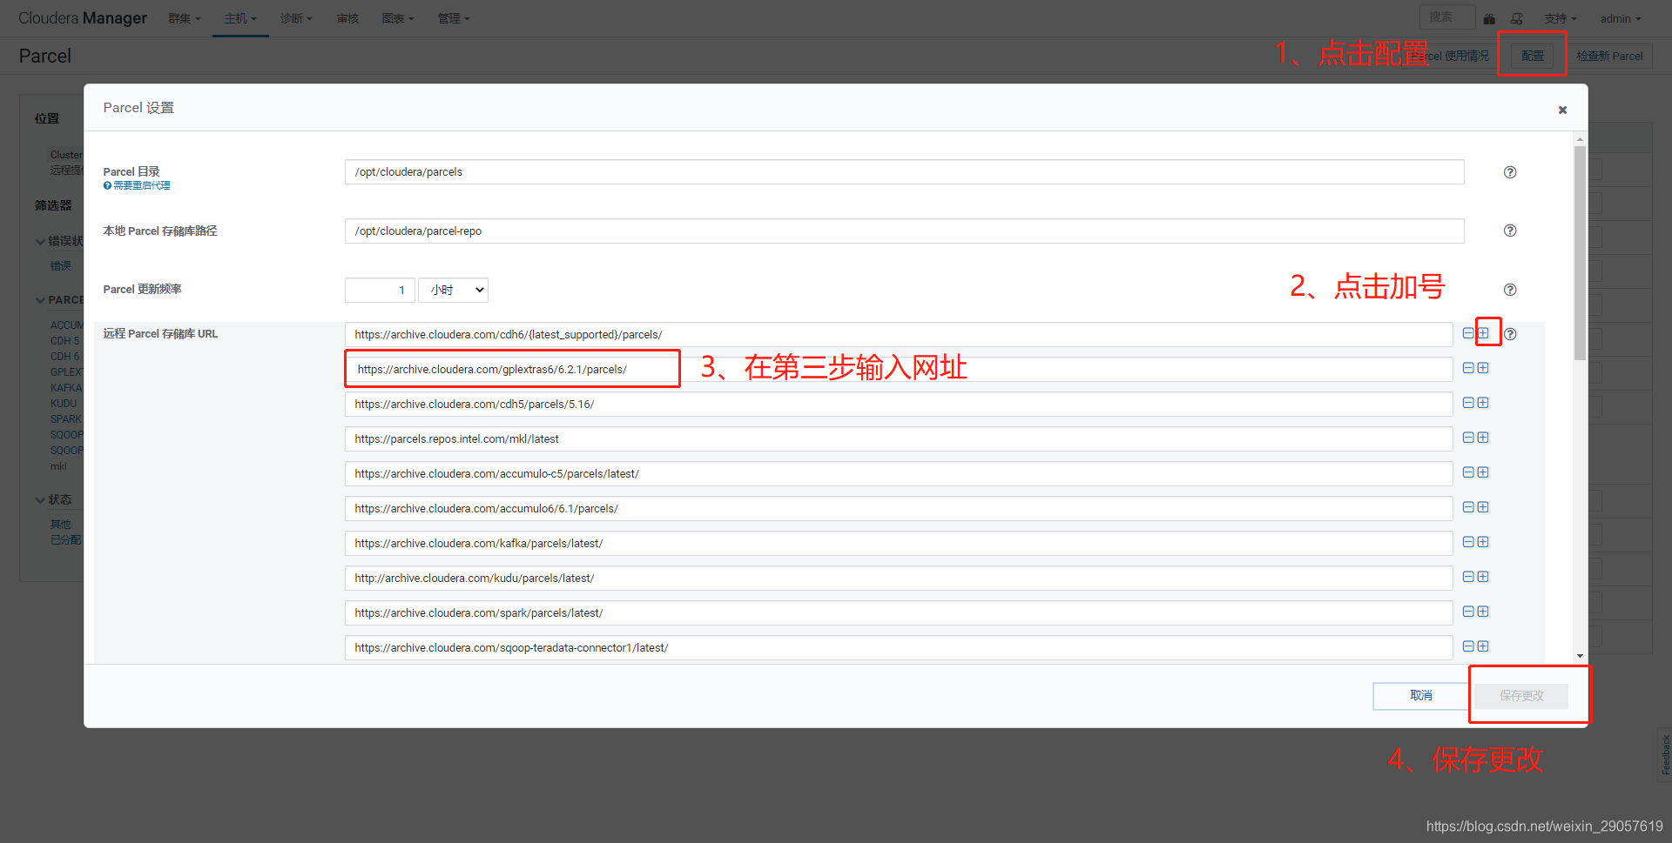Add row after intel mkl/latest URL
This screenshot has width=1672, height=843.
point(1483,438)
